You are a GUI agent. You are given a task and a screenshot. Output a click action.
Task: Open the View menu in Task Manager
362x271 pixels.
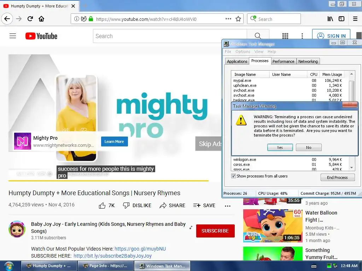pyautogui.click(x=259, y=52)
